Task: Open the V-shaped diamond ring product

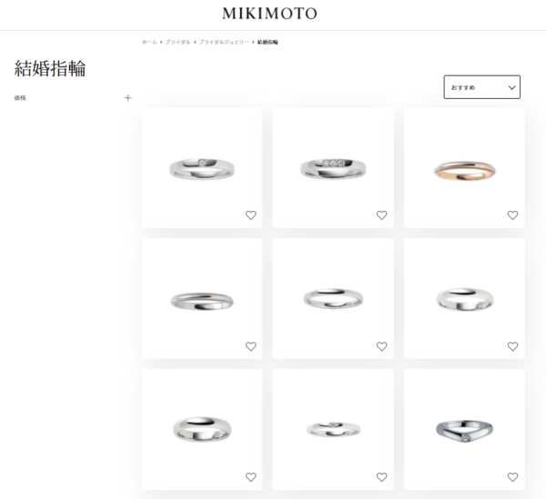Action: coord(464,431)
